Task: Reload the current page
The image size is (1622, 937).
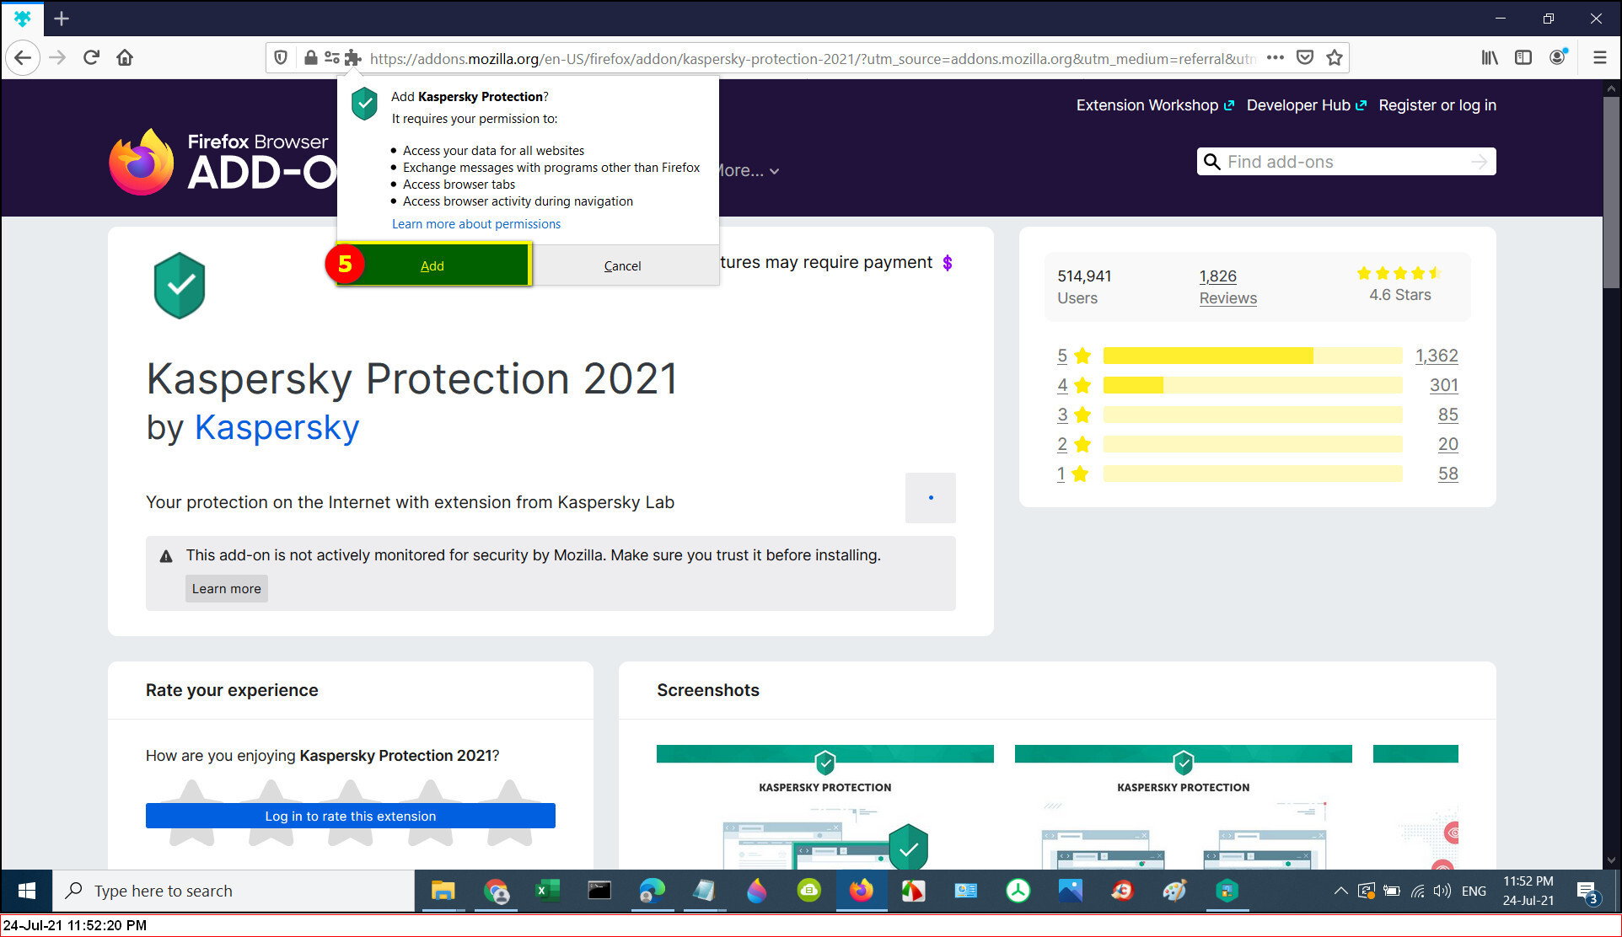Action: click(x=91, y=57)
